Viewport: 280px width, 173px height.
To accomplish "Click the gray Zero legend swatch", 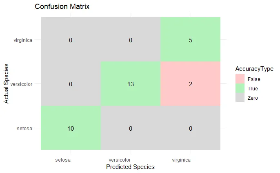I will click(x=240, y=98).
